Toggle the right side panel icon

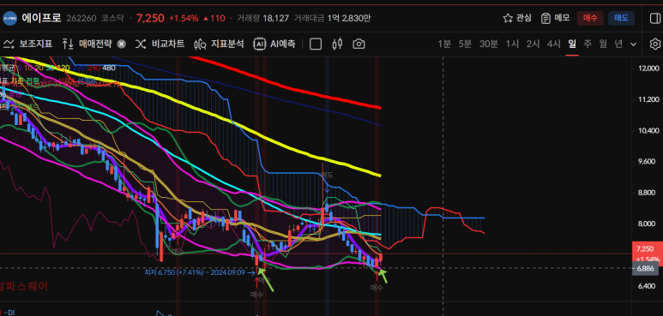[x=654, y=18]
